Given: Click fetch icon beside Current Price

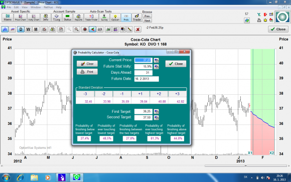Looking at the screenshot, I should [x=157, y=60].
